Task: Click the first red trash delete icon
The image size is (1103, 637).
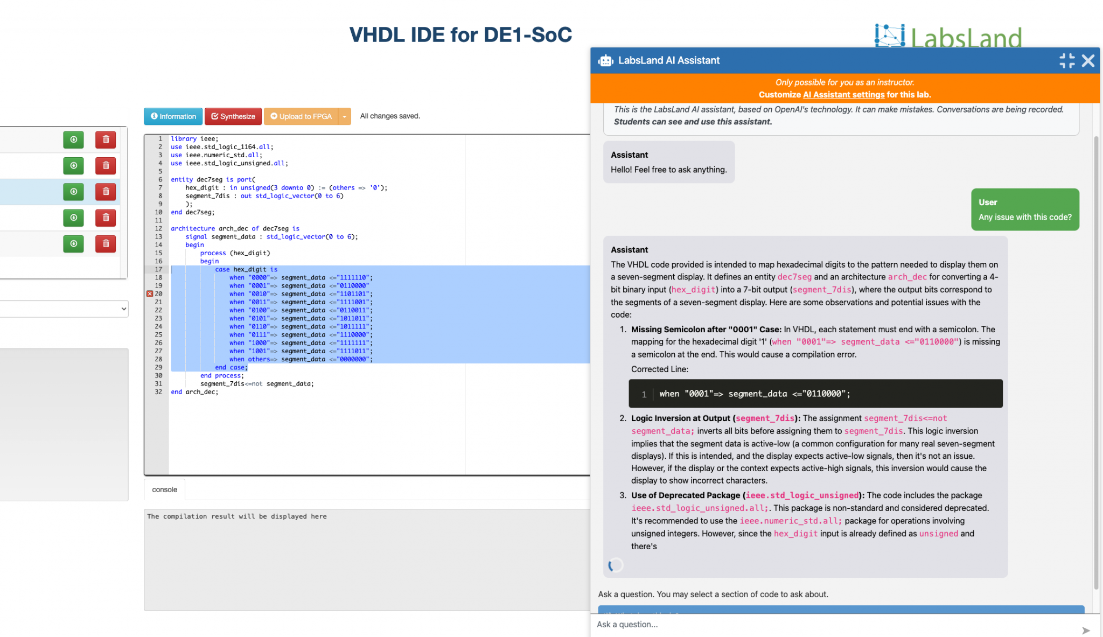Action: click(106, 139)
